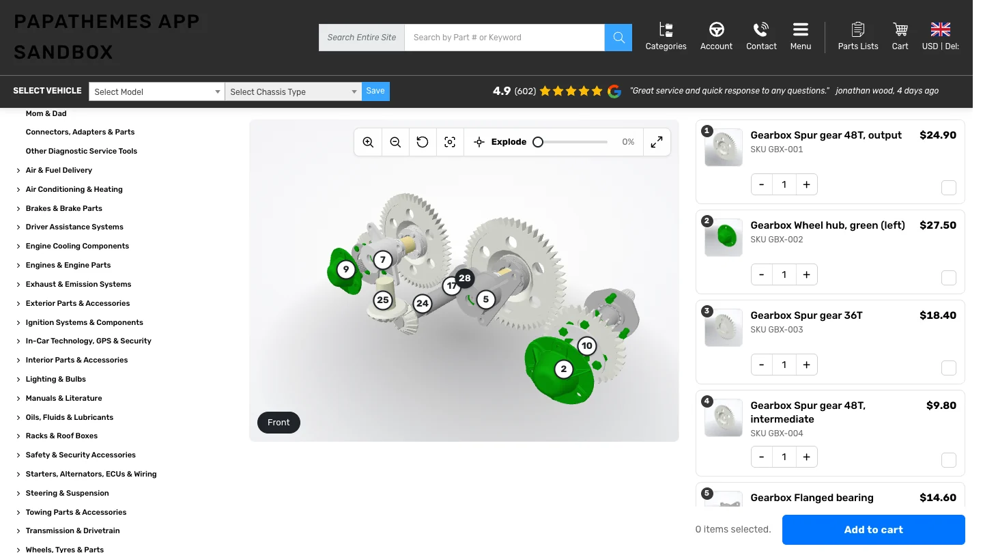Open the Steering & Suspension category

point(67,493)
